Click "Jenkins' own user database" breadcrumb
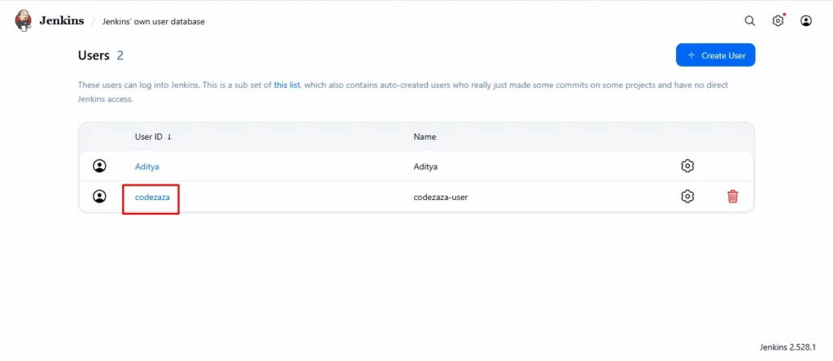Viewport: 833px width, 361px height. (153, 22)
